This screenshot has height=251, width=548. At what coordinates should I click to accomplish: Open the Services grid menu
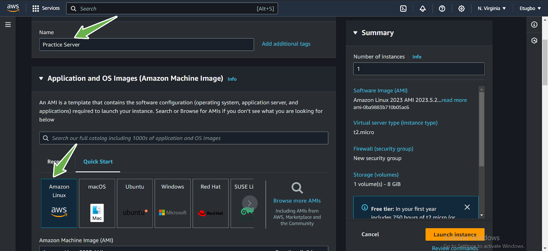tap(46, 8)
